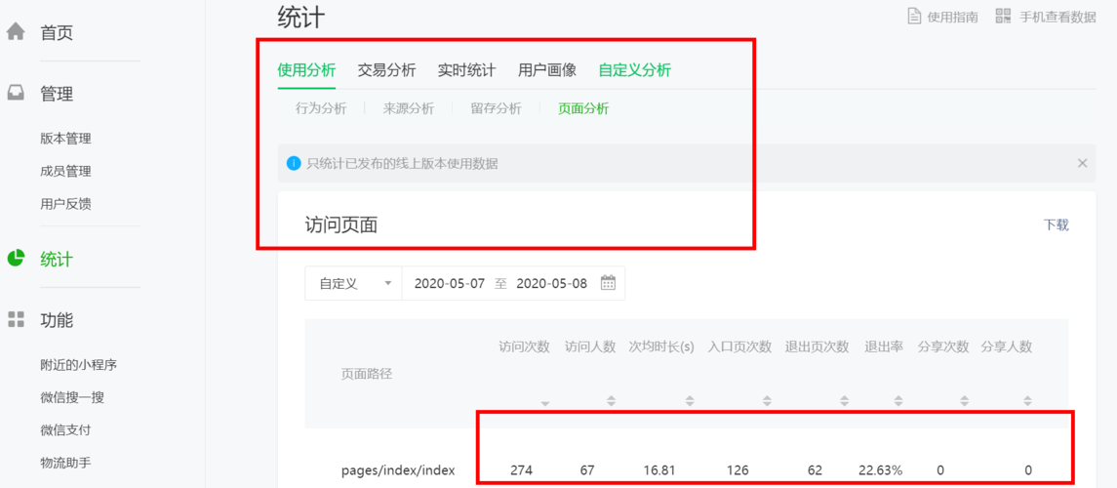Click the 274 visits value
This screenshot has height=488, width=1117.
click(x=522, y=470)
